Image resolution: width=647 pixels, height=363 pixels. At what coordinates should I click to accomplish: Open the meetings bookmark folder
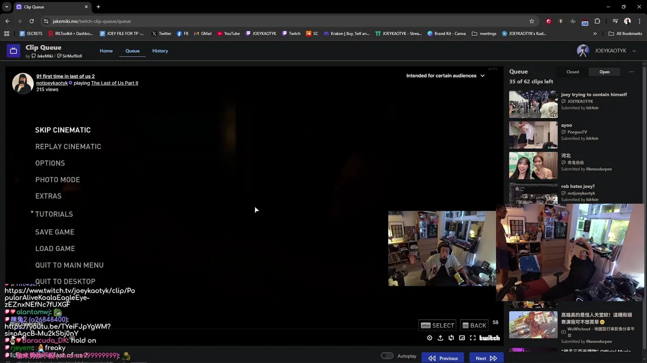click(x=484, y=33)
